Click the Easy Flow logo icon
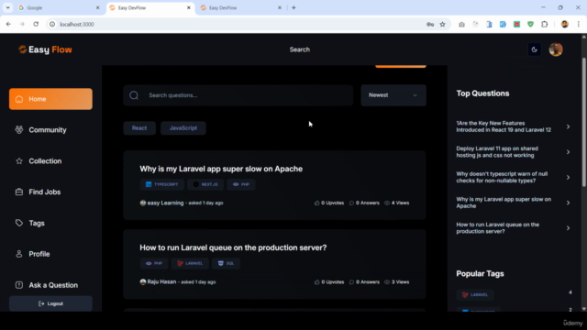Viewport: 587px width, 330px height. (22, 49)
